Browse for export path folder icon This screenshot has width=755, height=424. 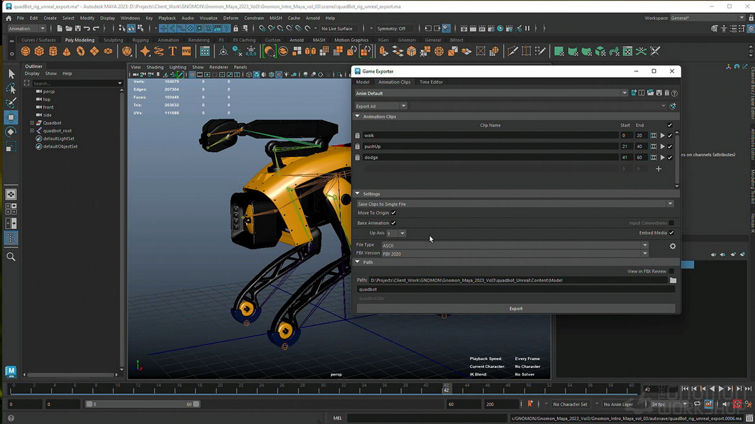pos(673,280)
